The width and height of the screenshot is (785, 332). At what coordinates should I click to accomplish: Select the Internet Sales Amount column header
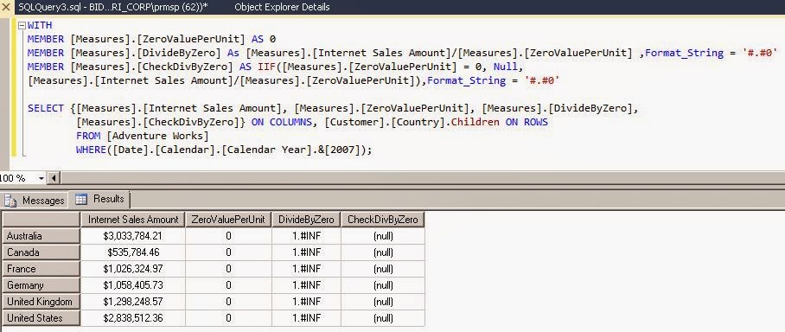click(x=132, y=220)
